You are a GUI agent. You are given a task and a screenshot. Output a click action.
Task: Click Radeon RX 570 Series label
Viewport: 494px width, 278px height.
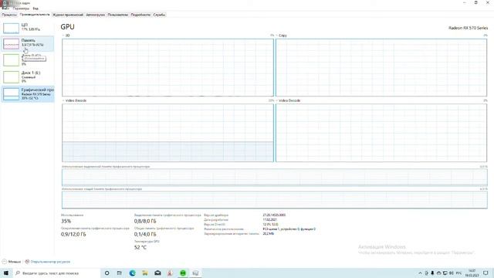point(469,28)
